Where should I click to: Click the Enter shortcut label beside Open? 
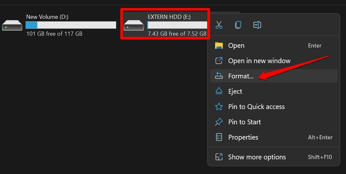coord(315,46)
